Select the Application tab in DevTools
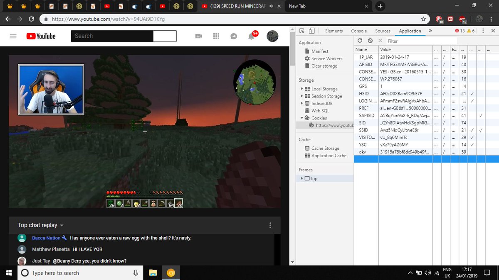Image resolution: width=499 pixels, height=280 pixels. pos(410,31)
